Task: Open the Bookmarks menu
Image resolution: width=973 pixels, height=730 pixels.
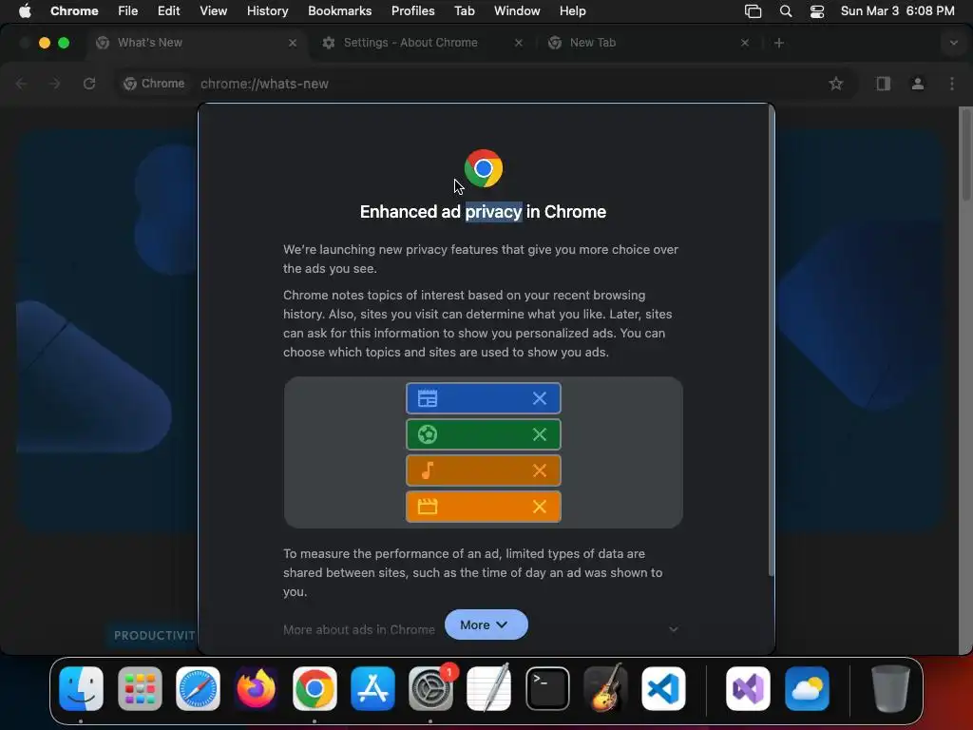Action: [x=339, y=11]
